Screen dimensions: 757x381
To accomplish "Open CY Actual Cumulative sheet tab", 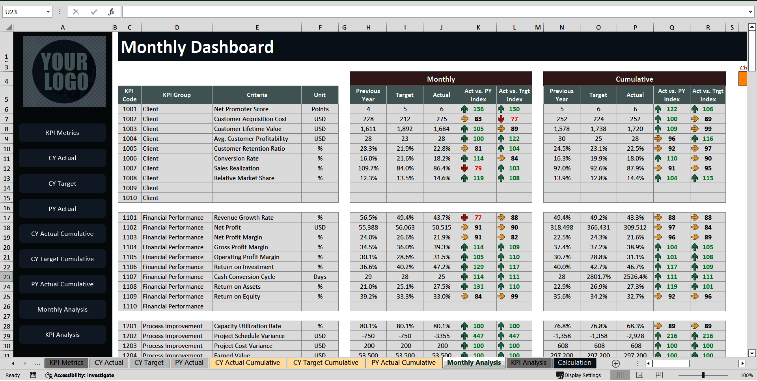I will (247, 362).
